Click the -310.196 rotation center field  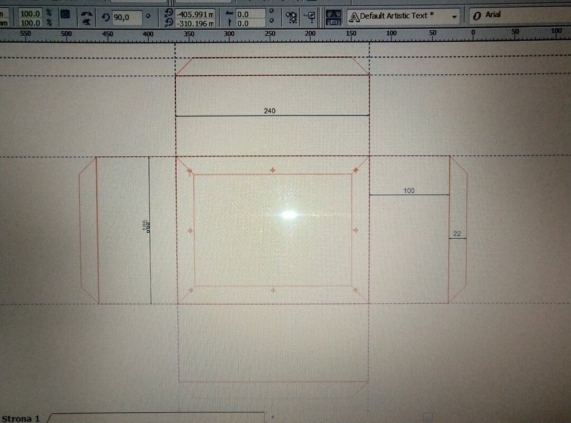(x=195, y=23)
